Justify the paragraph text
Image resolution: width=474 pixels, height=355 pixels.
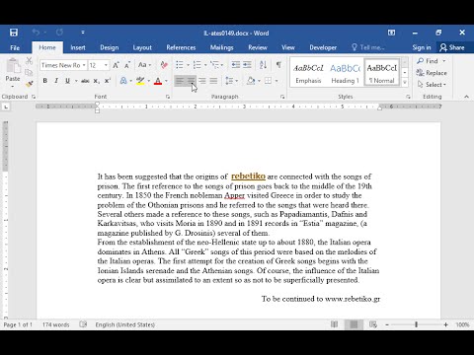click(x=213, y=81)
